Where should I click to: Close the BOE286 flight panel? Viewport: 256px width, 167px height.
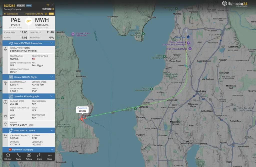pos(52,5)
